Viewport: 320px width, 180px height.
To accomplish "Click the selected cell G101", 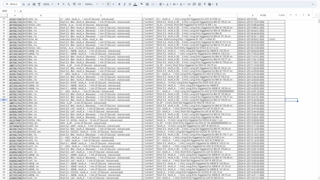I will 291,100.
